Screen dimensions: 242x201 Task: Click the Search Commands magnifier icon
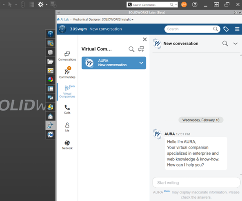pos(172,4)
